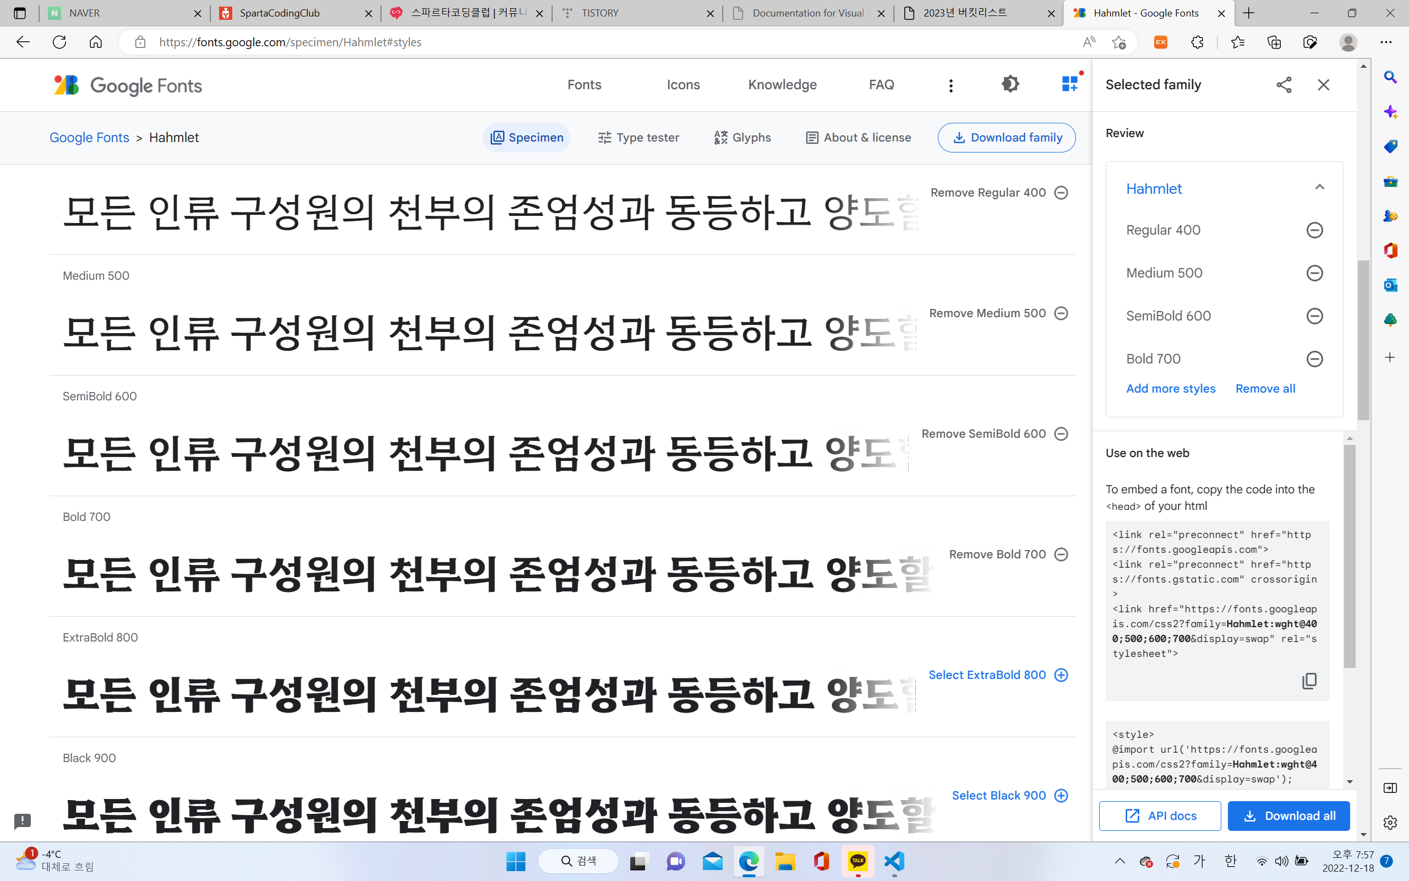The image size is (1409, 881).
Task: Open FAQ in the top navigation
Action: tap(881, 85)
